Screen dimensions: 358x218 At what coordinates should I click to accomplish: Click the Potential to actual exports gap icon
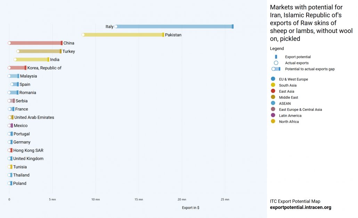pos(276,69)
